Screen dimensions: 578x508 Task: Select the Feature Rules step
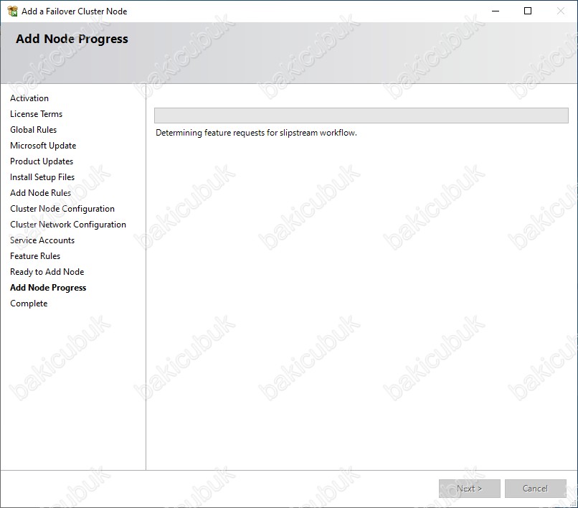click(x=35, y=256)
